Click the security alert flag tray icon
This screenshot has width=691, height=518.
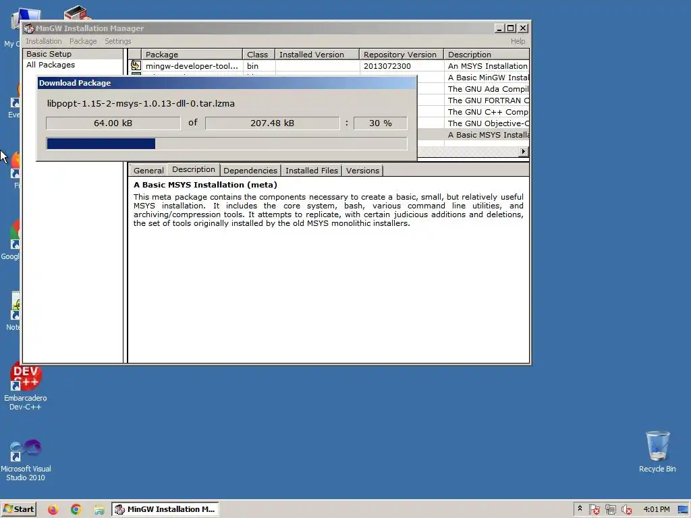coord(594,509)
